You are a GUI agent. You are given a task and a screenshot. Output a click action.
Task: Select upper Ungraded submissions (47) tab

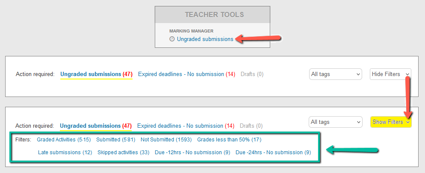tap(96, 74)
